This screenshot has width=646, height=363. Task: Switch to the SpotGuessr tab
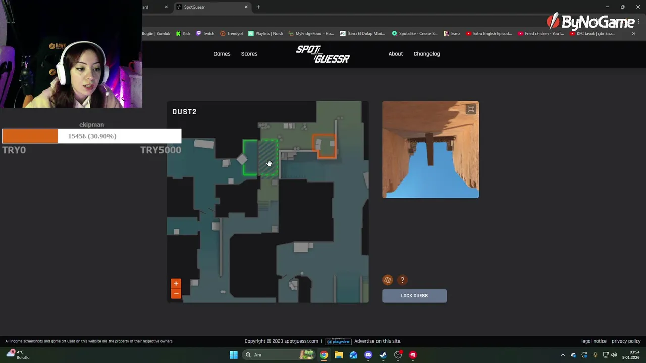point(212,7)
